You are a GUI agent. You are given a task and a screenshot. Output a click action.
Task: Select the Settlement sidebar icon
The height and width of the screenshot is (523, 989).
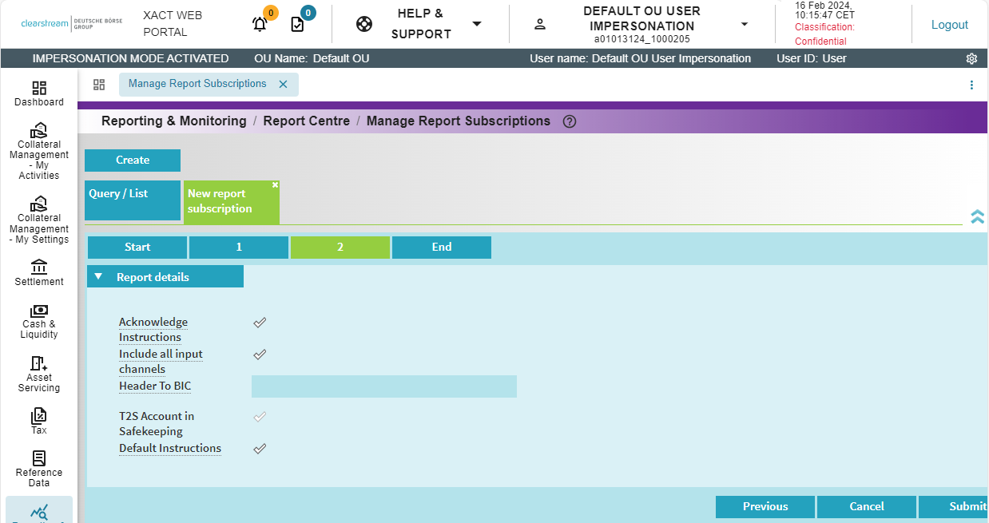[38, 274]
